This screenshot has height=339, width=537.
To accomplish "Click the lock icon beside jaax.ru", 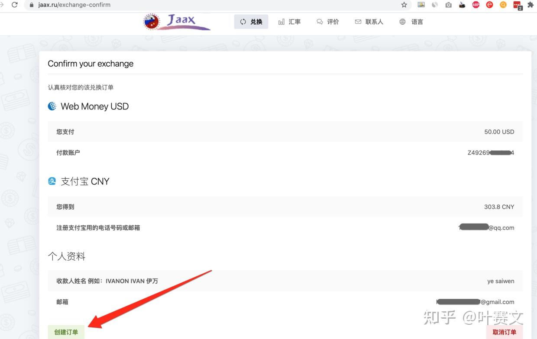I will pyautogui.click(x=32, y=5).
